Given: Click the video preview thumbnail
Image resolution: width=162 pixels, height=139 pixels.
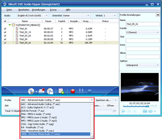Looking at the screenshot, I should click(x=140, y=87).
